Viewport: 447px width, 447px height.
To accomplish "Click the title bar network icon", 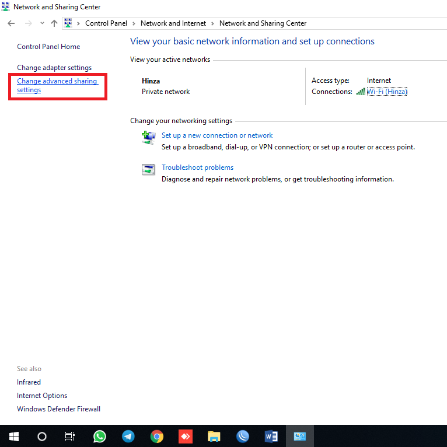I will coord(6,6).
